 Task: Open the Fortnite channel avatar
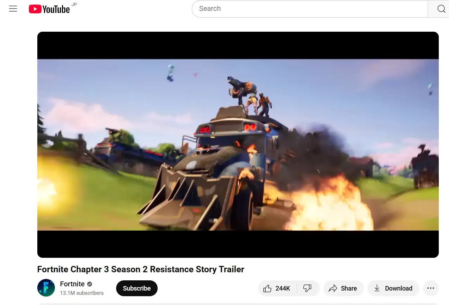pos(46,288)
